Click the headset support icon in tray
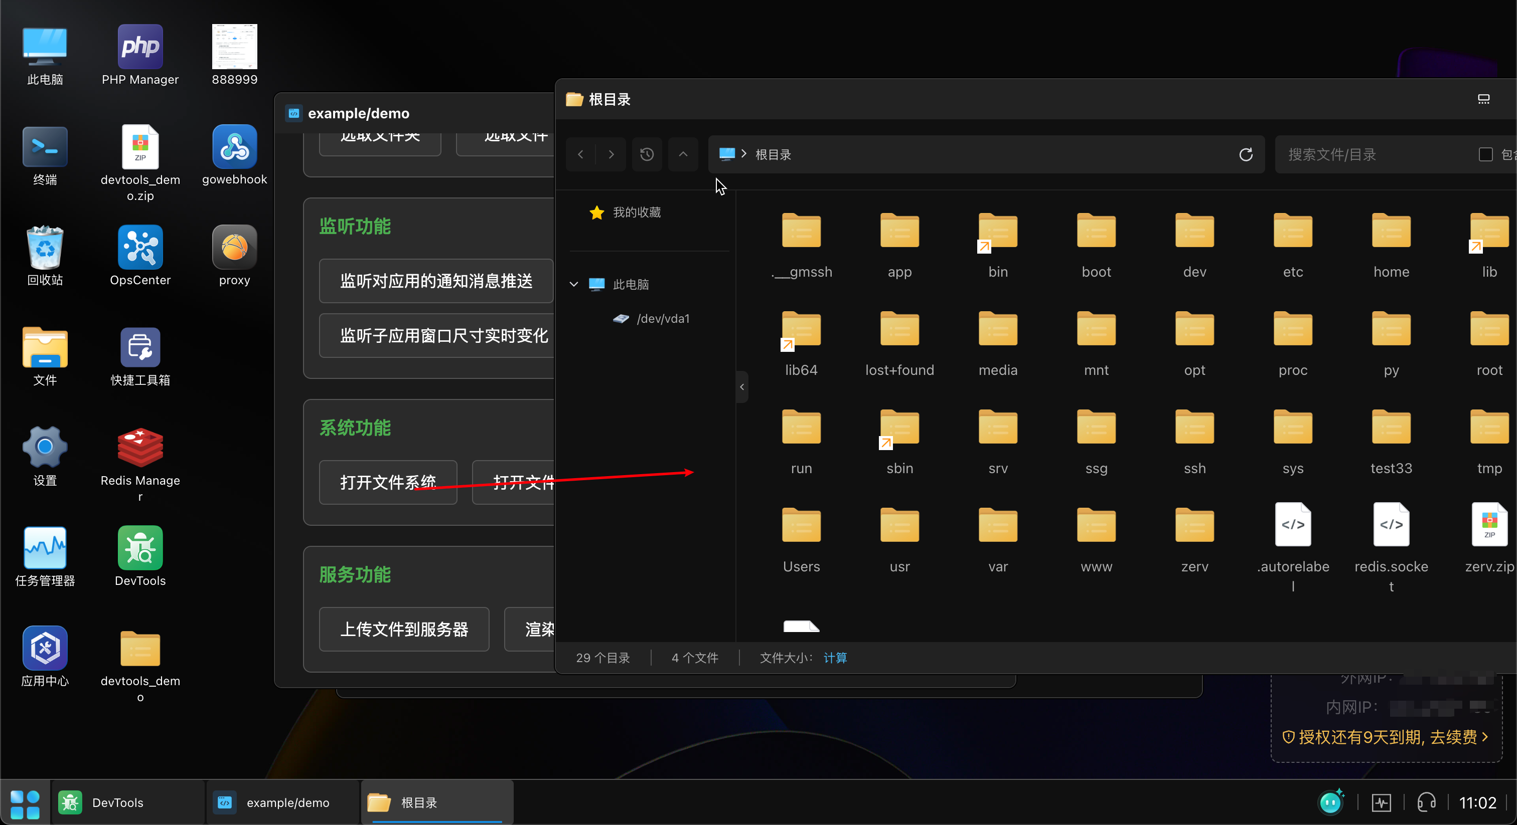 pos(1426,802)
